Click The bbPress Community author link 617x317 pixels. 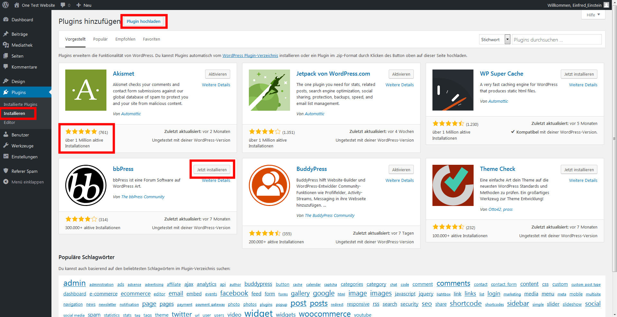click(x=143, y=197)
